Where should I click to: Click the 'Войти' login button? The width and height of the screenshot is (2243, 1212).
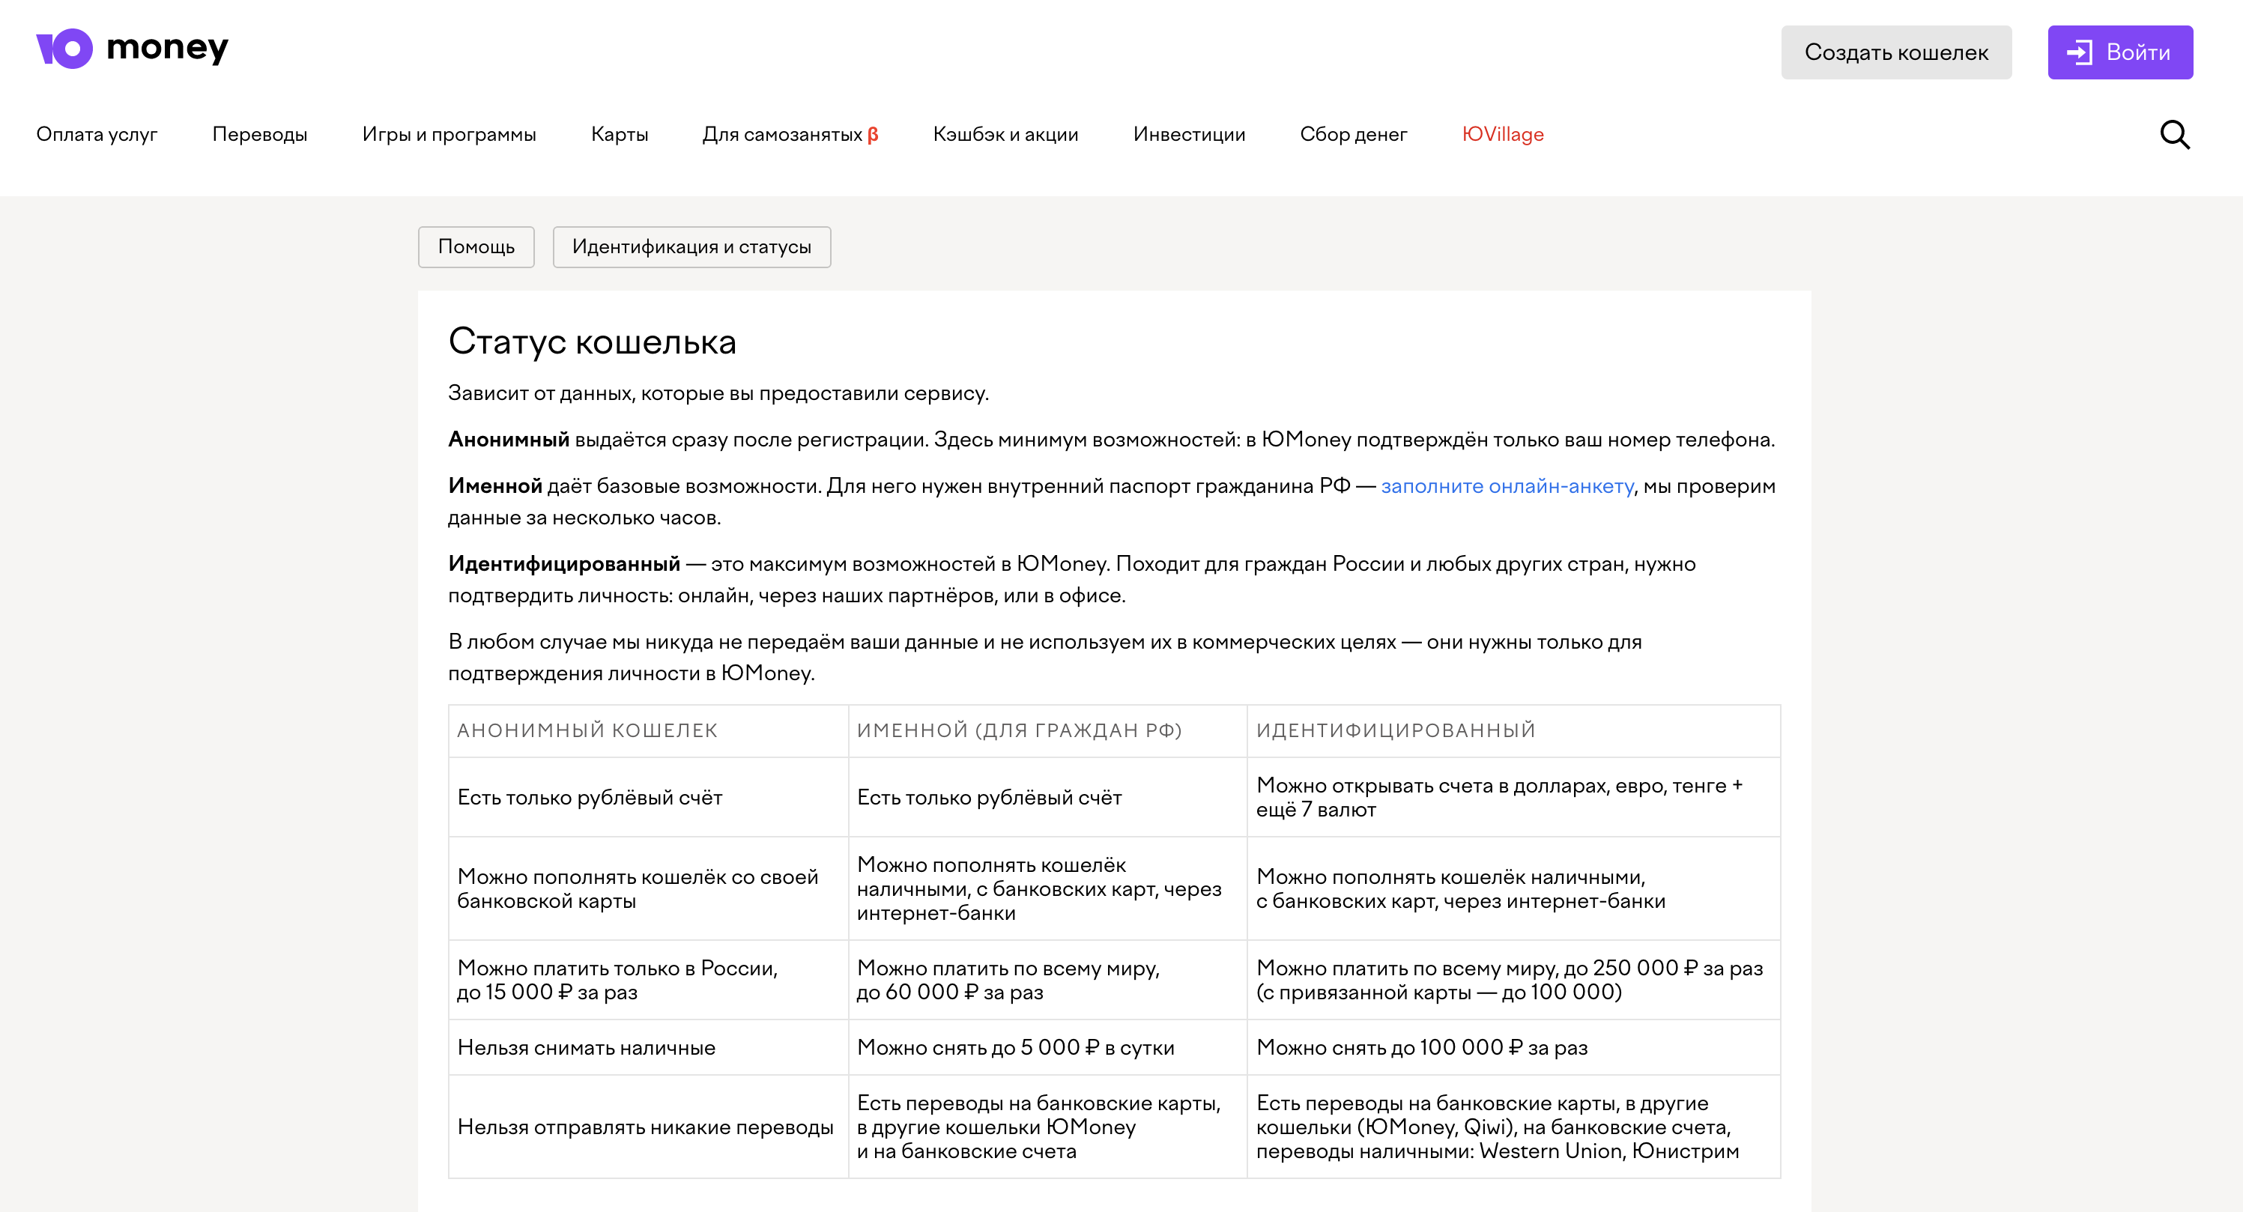pos(2119,52)
